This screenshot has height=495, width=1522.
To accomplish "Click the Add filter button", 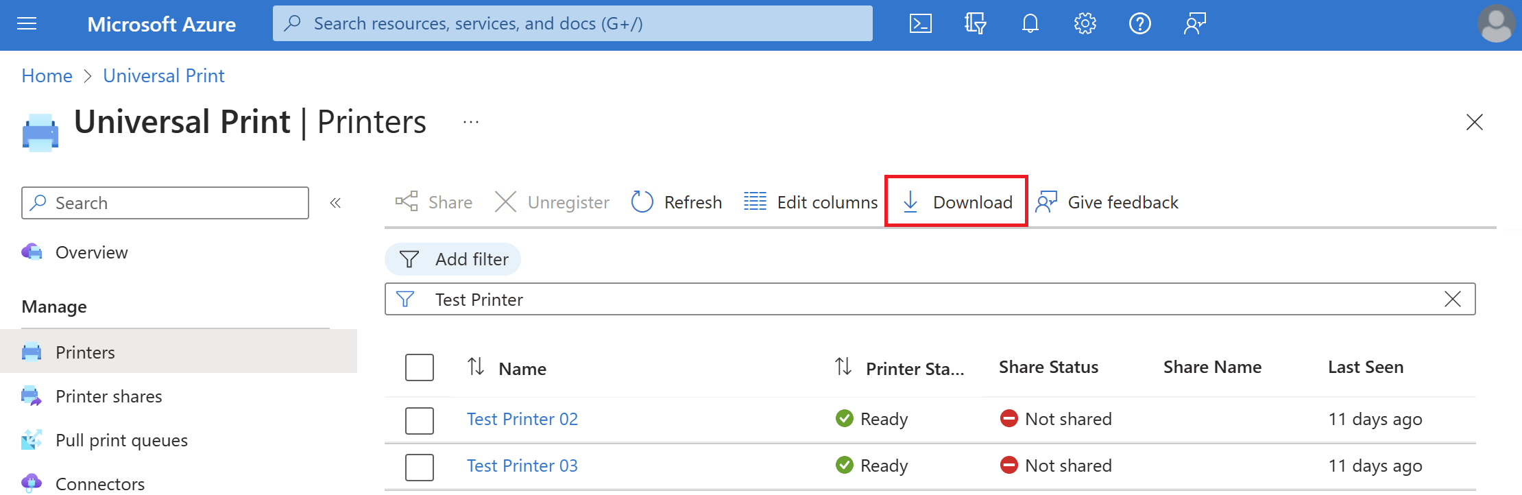I will pyautogui.click(x=452, y=259).
